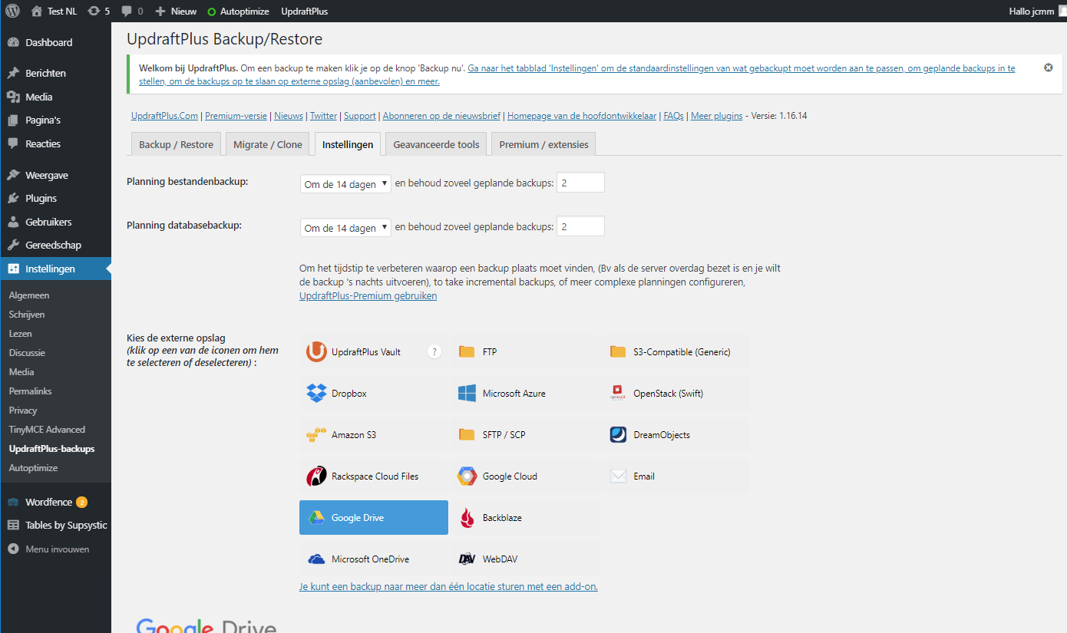This screenshot has height=633, width=1067.
Task: Open UpdraftPlus-backups submenu item
Action: pos(51,449)
